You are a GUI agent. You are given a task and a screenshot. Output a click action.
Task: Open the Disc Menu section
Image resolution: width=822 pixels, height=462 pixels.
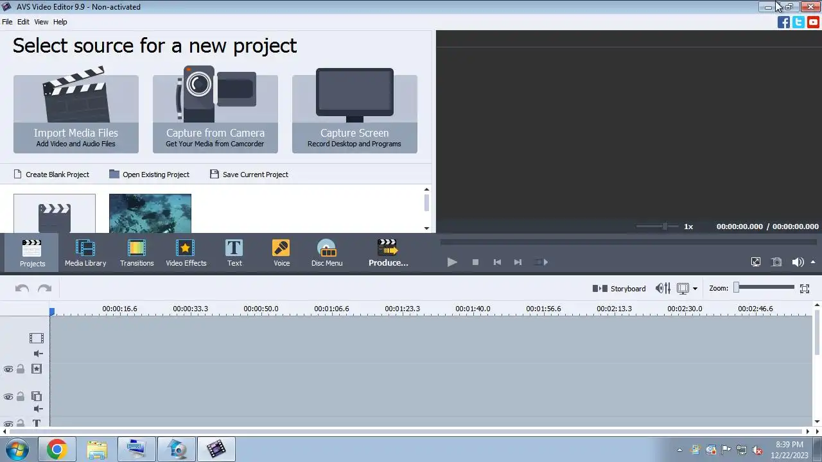(327, 252)
